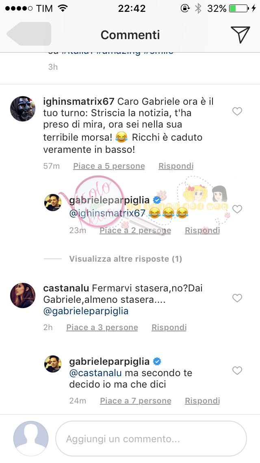Open ighinsmatrix67's profile picture
Viewport: 260px width, 463px height.
(x=23, y=109)
